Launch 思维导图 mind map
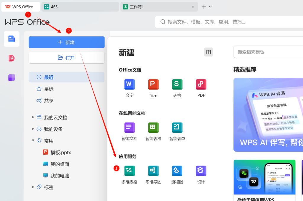This screenshot has width=303, height=201. point(153,175)
